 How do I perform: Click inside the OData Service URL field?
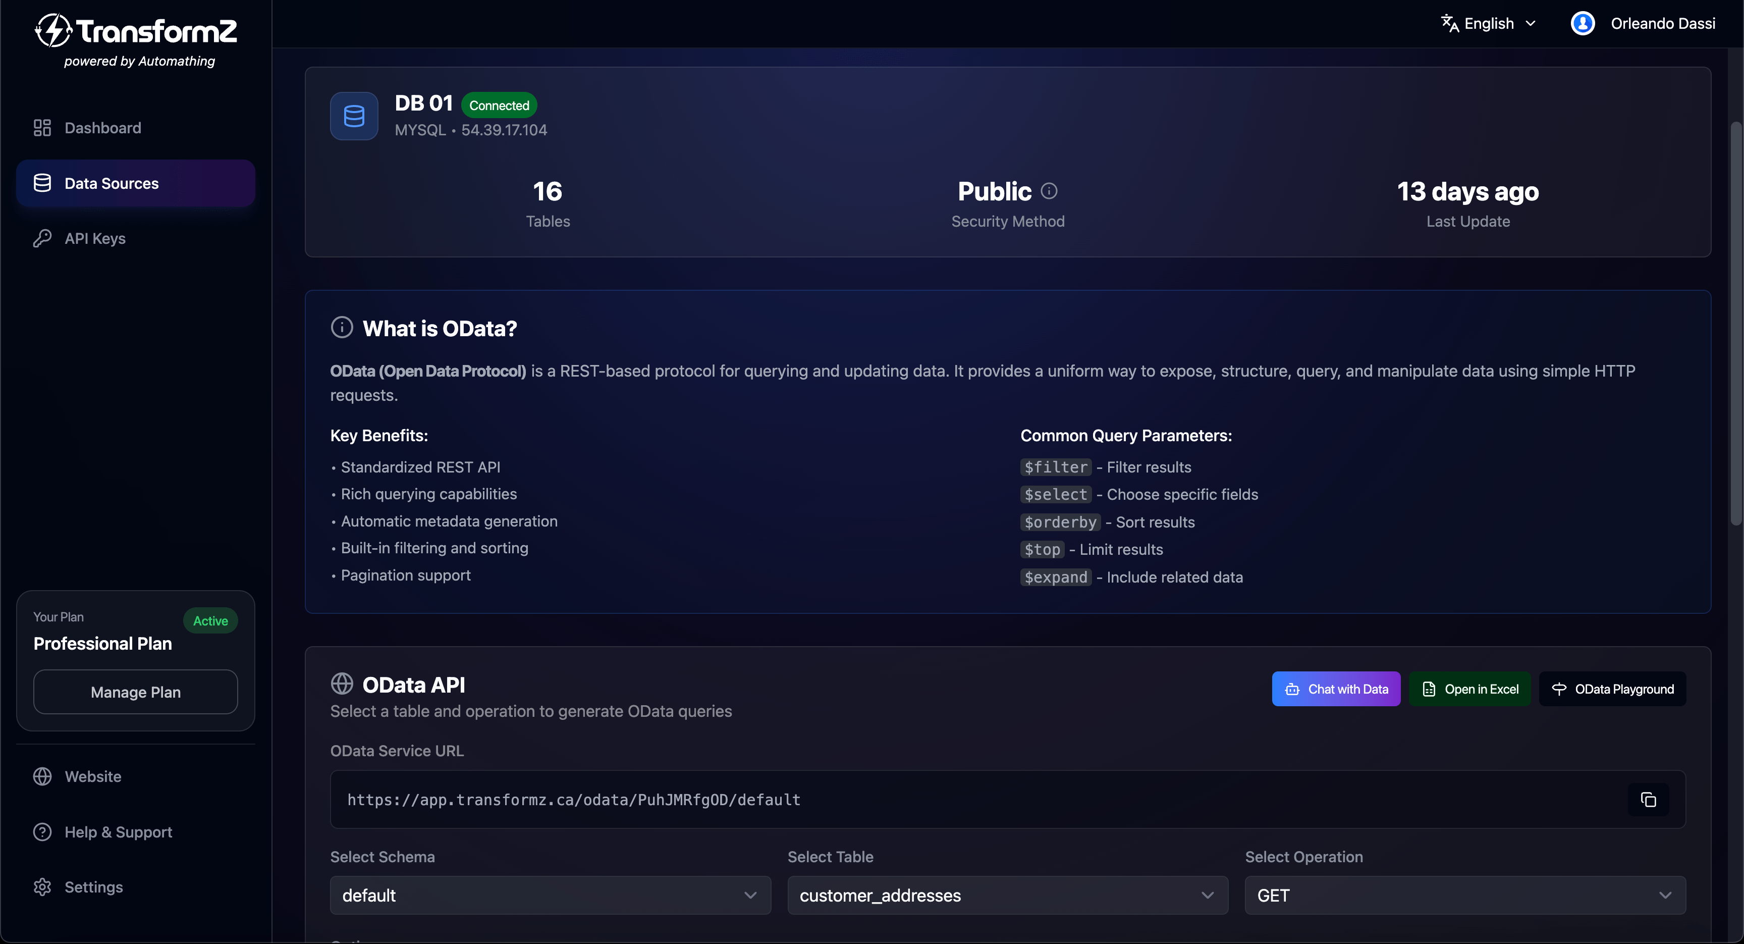(812, 800)
